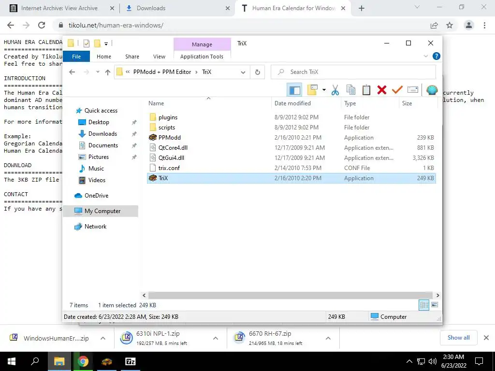
Task: Expand options for 6670 RH-67.zip download
Action: [328, 338]
